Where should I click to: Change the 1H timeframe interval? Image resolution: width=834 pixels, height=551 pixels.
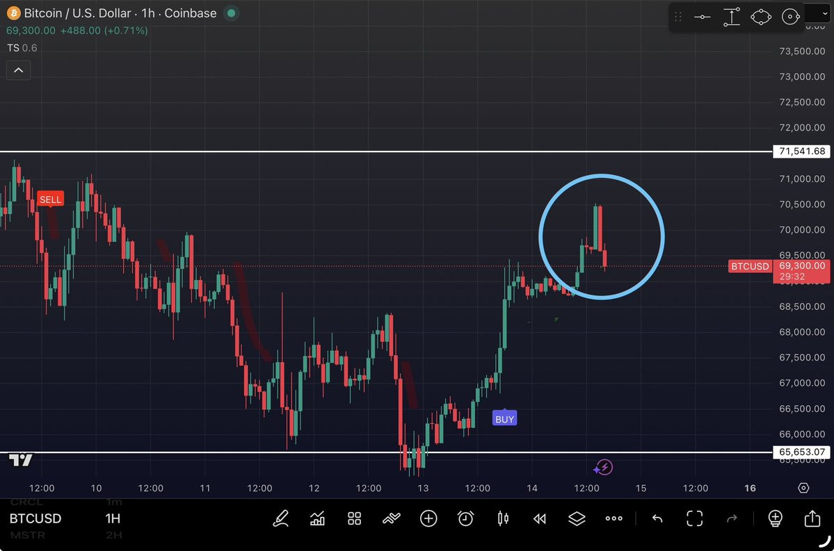click(113, 518)
